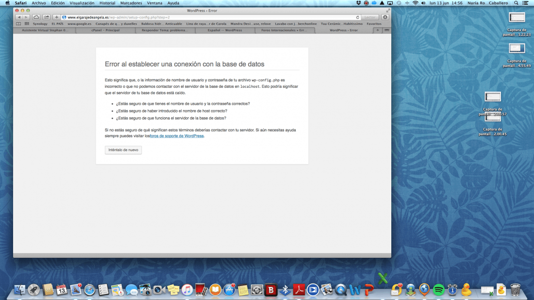Switch to cPanel – Principal tab

coord(105,30)
